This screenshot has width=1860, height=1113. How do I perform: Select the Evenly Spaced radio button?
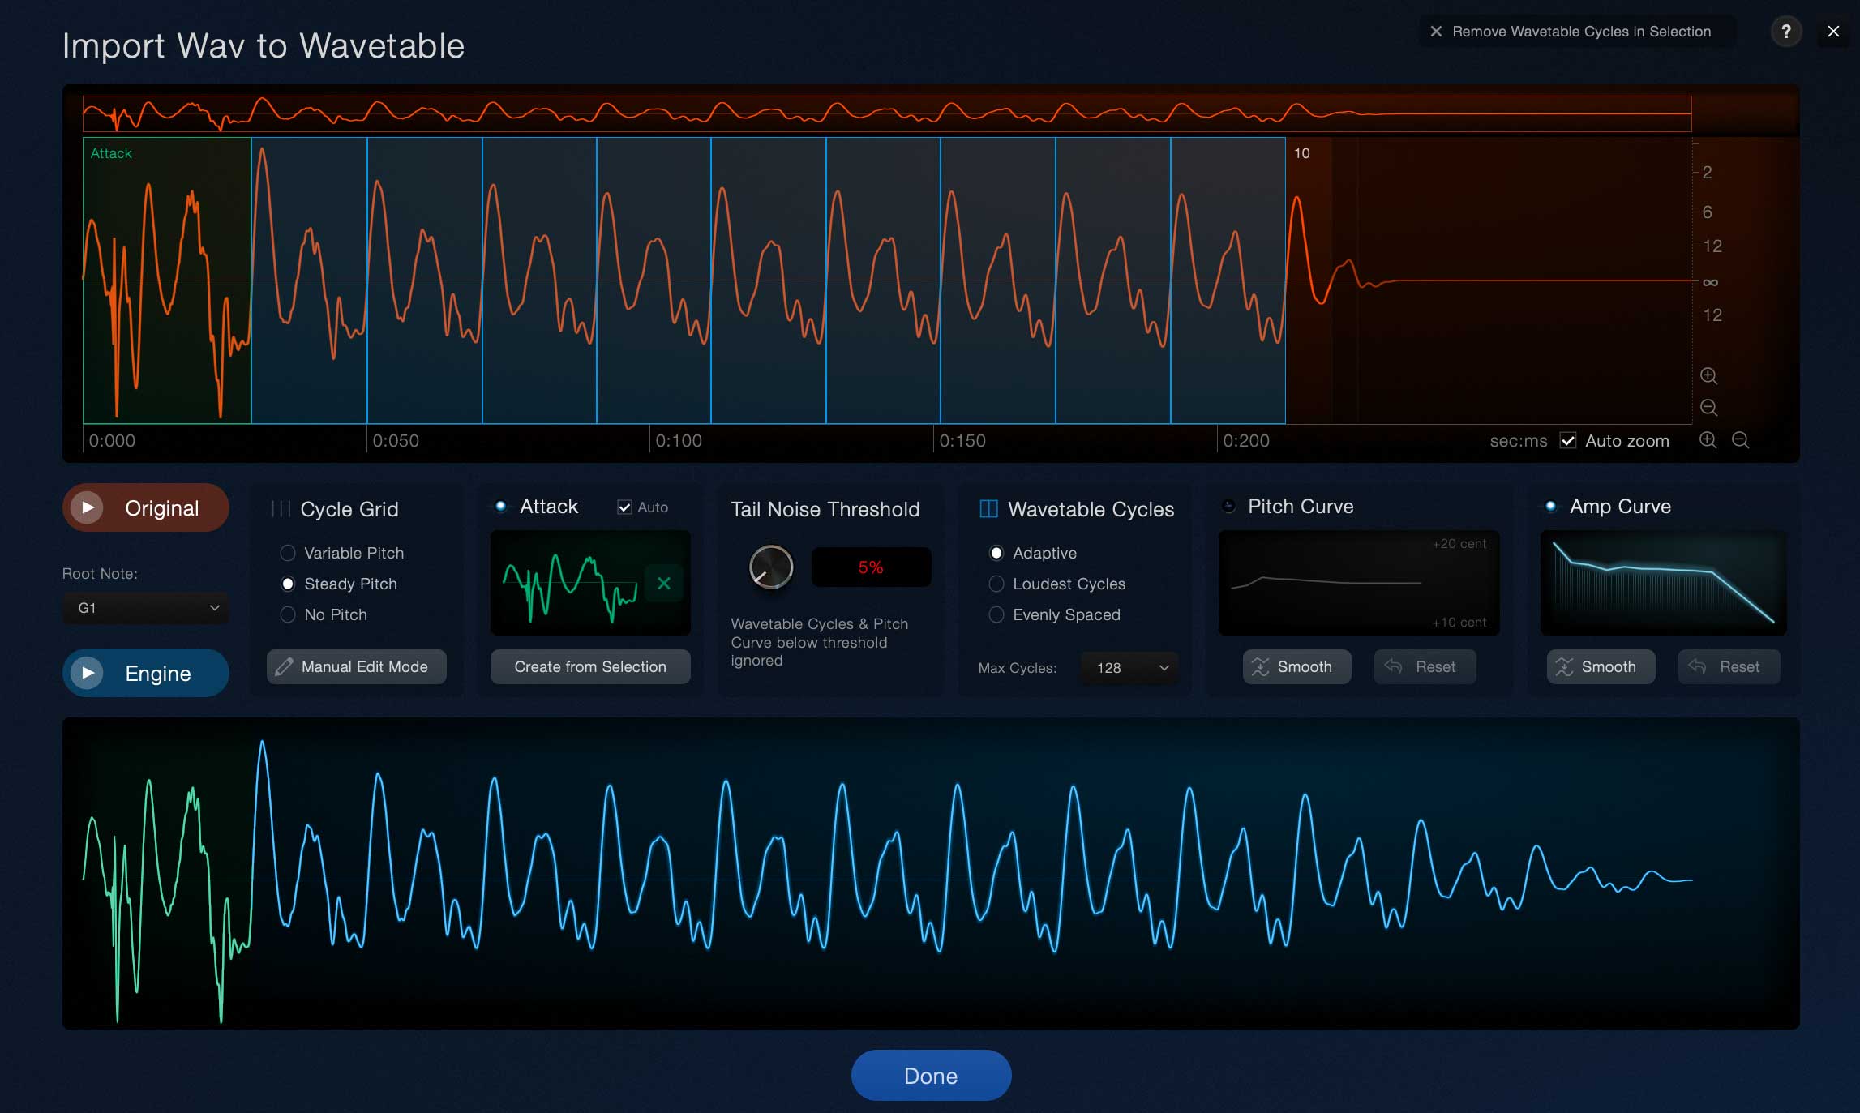(x=996, y=615)
